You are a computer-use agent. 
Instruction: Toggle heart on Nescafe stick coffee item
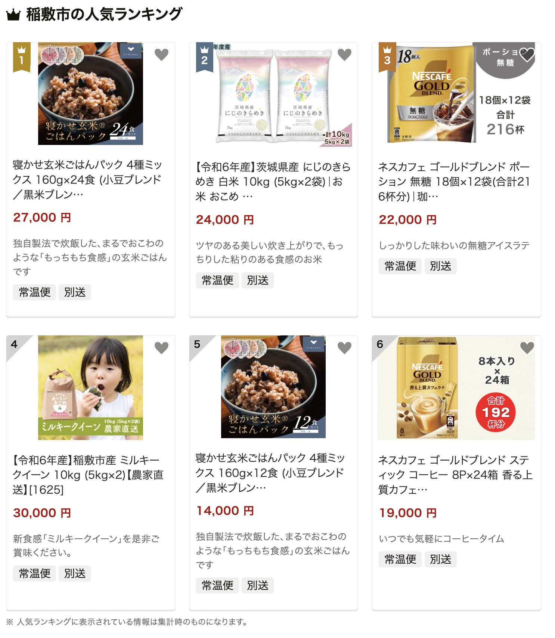point(527,348)
